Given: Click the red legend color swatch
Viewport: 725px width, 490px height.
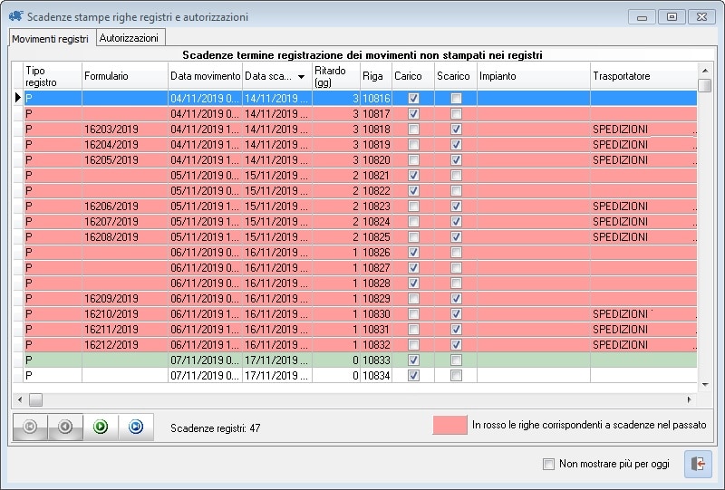Looking at the screenshot, I should [449, 425].
